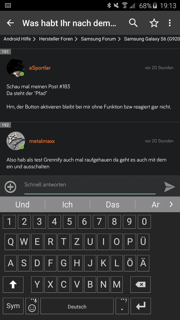Screen dimensions: 180x320
Task: Bookmark thread with the star icon
Action: 154,23
